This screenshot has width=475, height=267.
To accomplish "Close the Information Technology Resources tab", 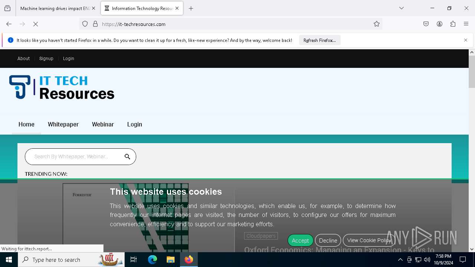I will pos(177,8).
